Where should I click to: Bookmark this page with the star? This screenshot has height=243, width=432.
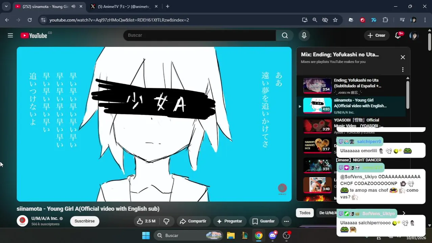pyautogui.click(x=335, y=20)
